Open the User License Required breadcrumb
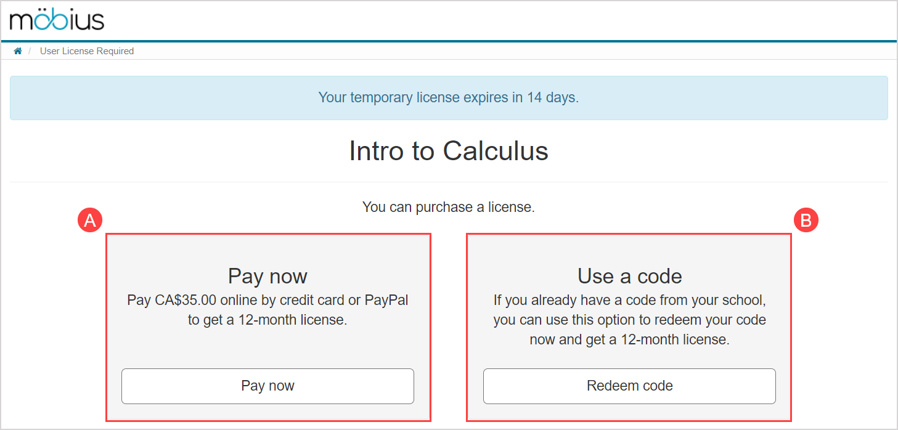Viewport: 898px width, 430px height. 87,51
